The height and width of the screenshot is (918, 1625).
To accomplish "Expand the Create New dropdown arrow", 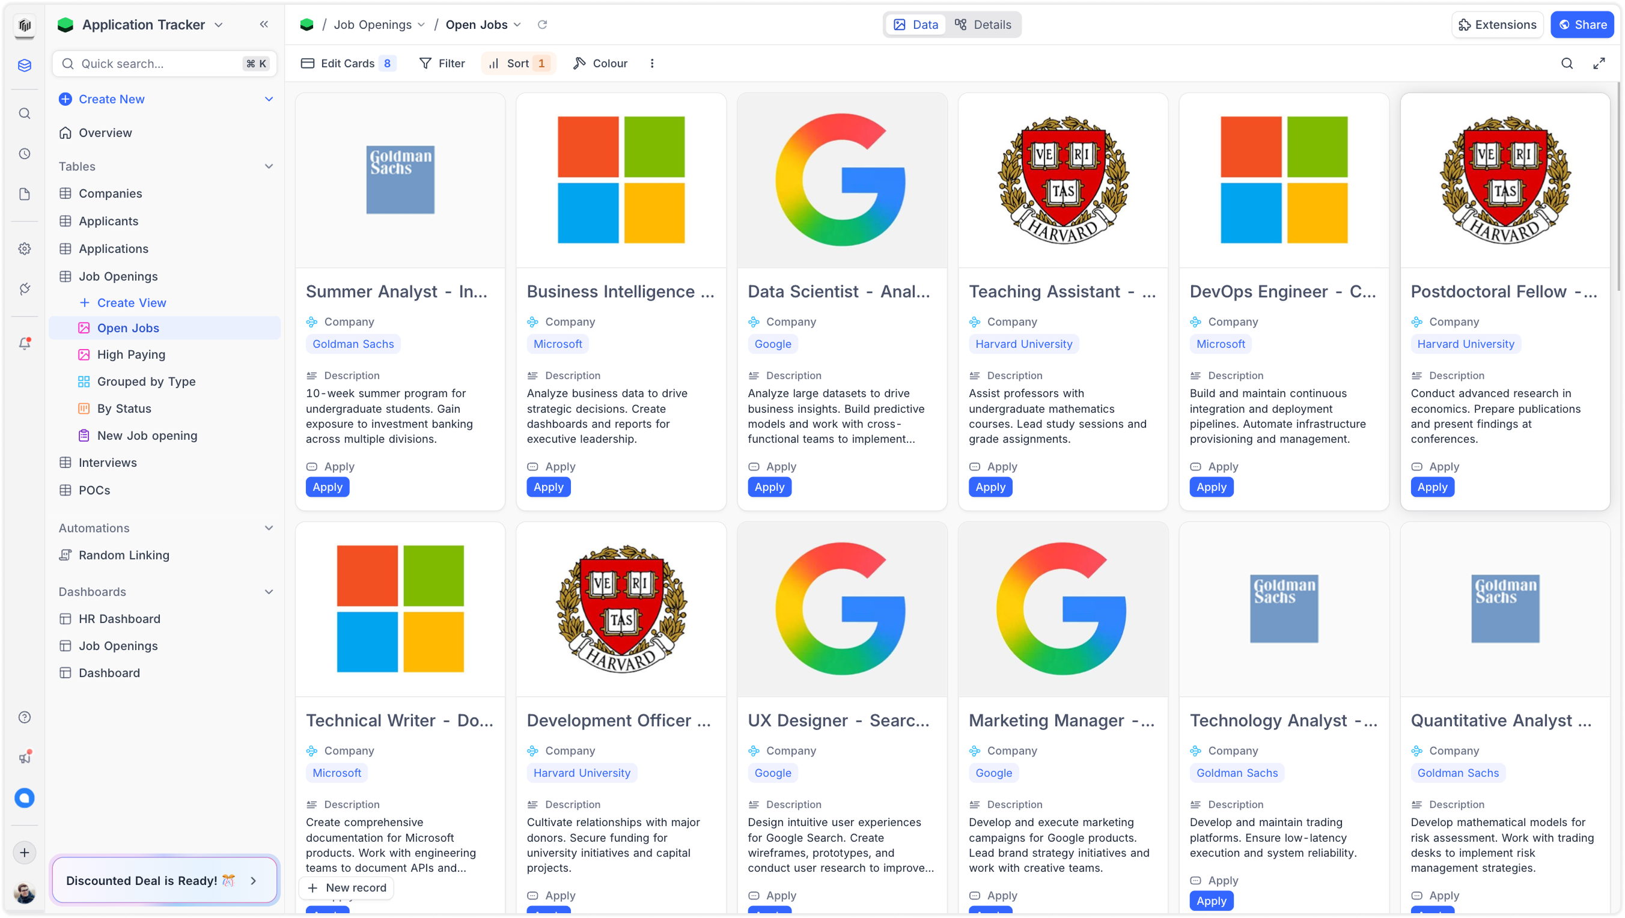I will (269, 99).
